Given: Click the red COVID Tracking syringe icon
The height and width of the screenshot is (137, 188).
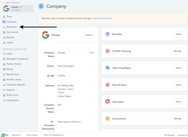Looking at the screenshot, I should pos(108,51).
